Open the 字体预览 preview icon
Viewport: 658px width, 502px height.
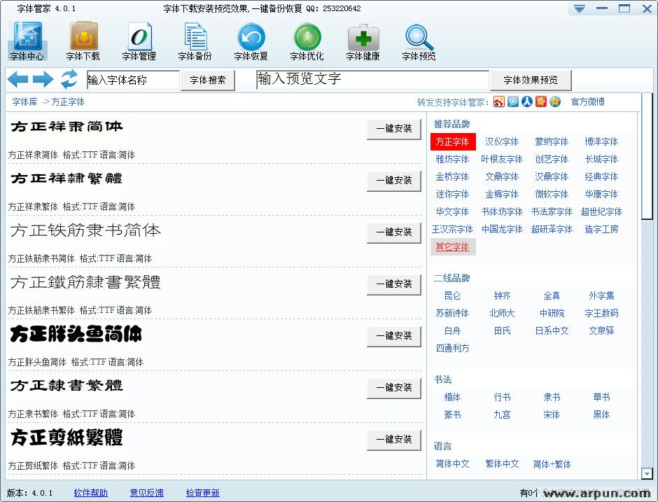coord(418,40)
